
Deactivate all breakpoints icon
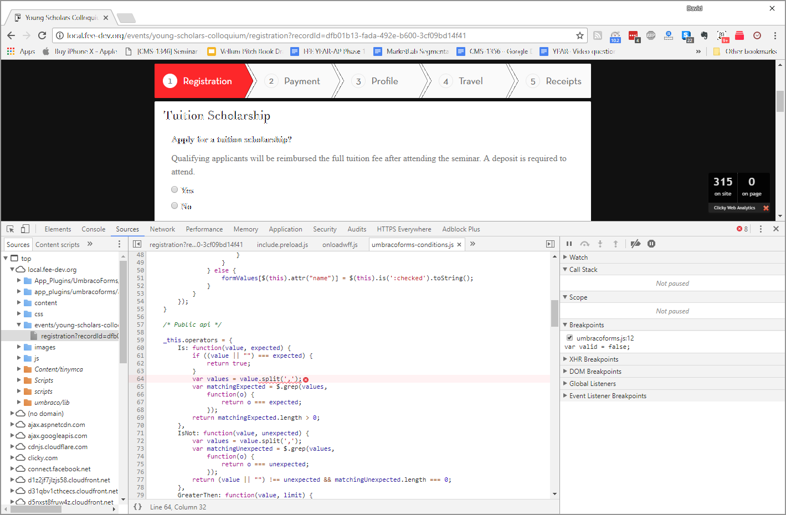(636, 244)
